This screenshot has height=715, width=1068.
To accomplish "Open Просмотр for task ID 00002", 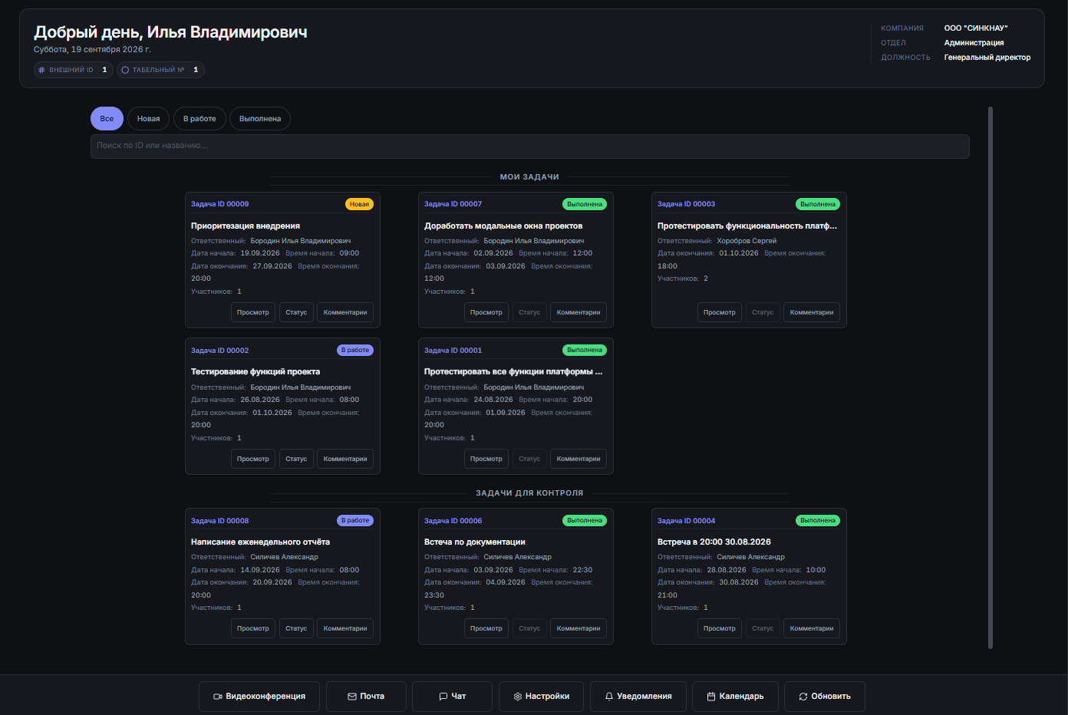I will pos(253,459).
